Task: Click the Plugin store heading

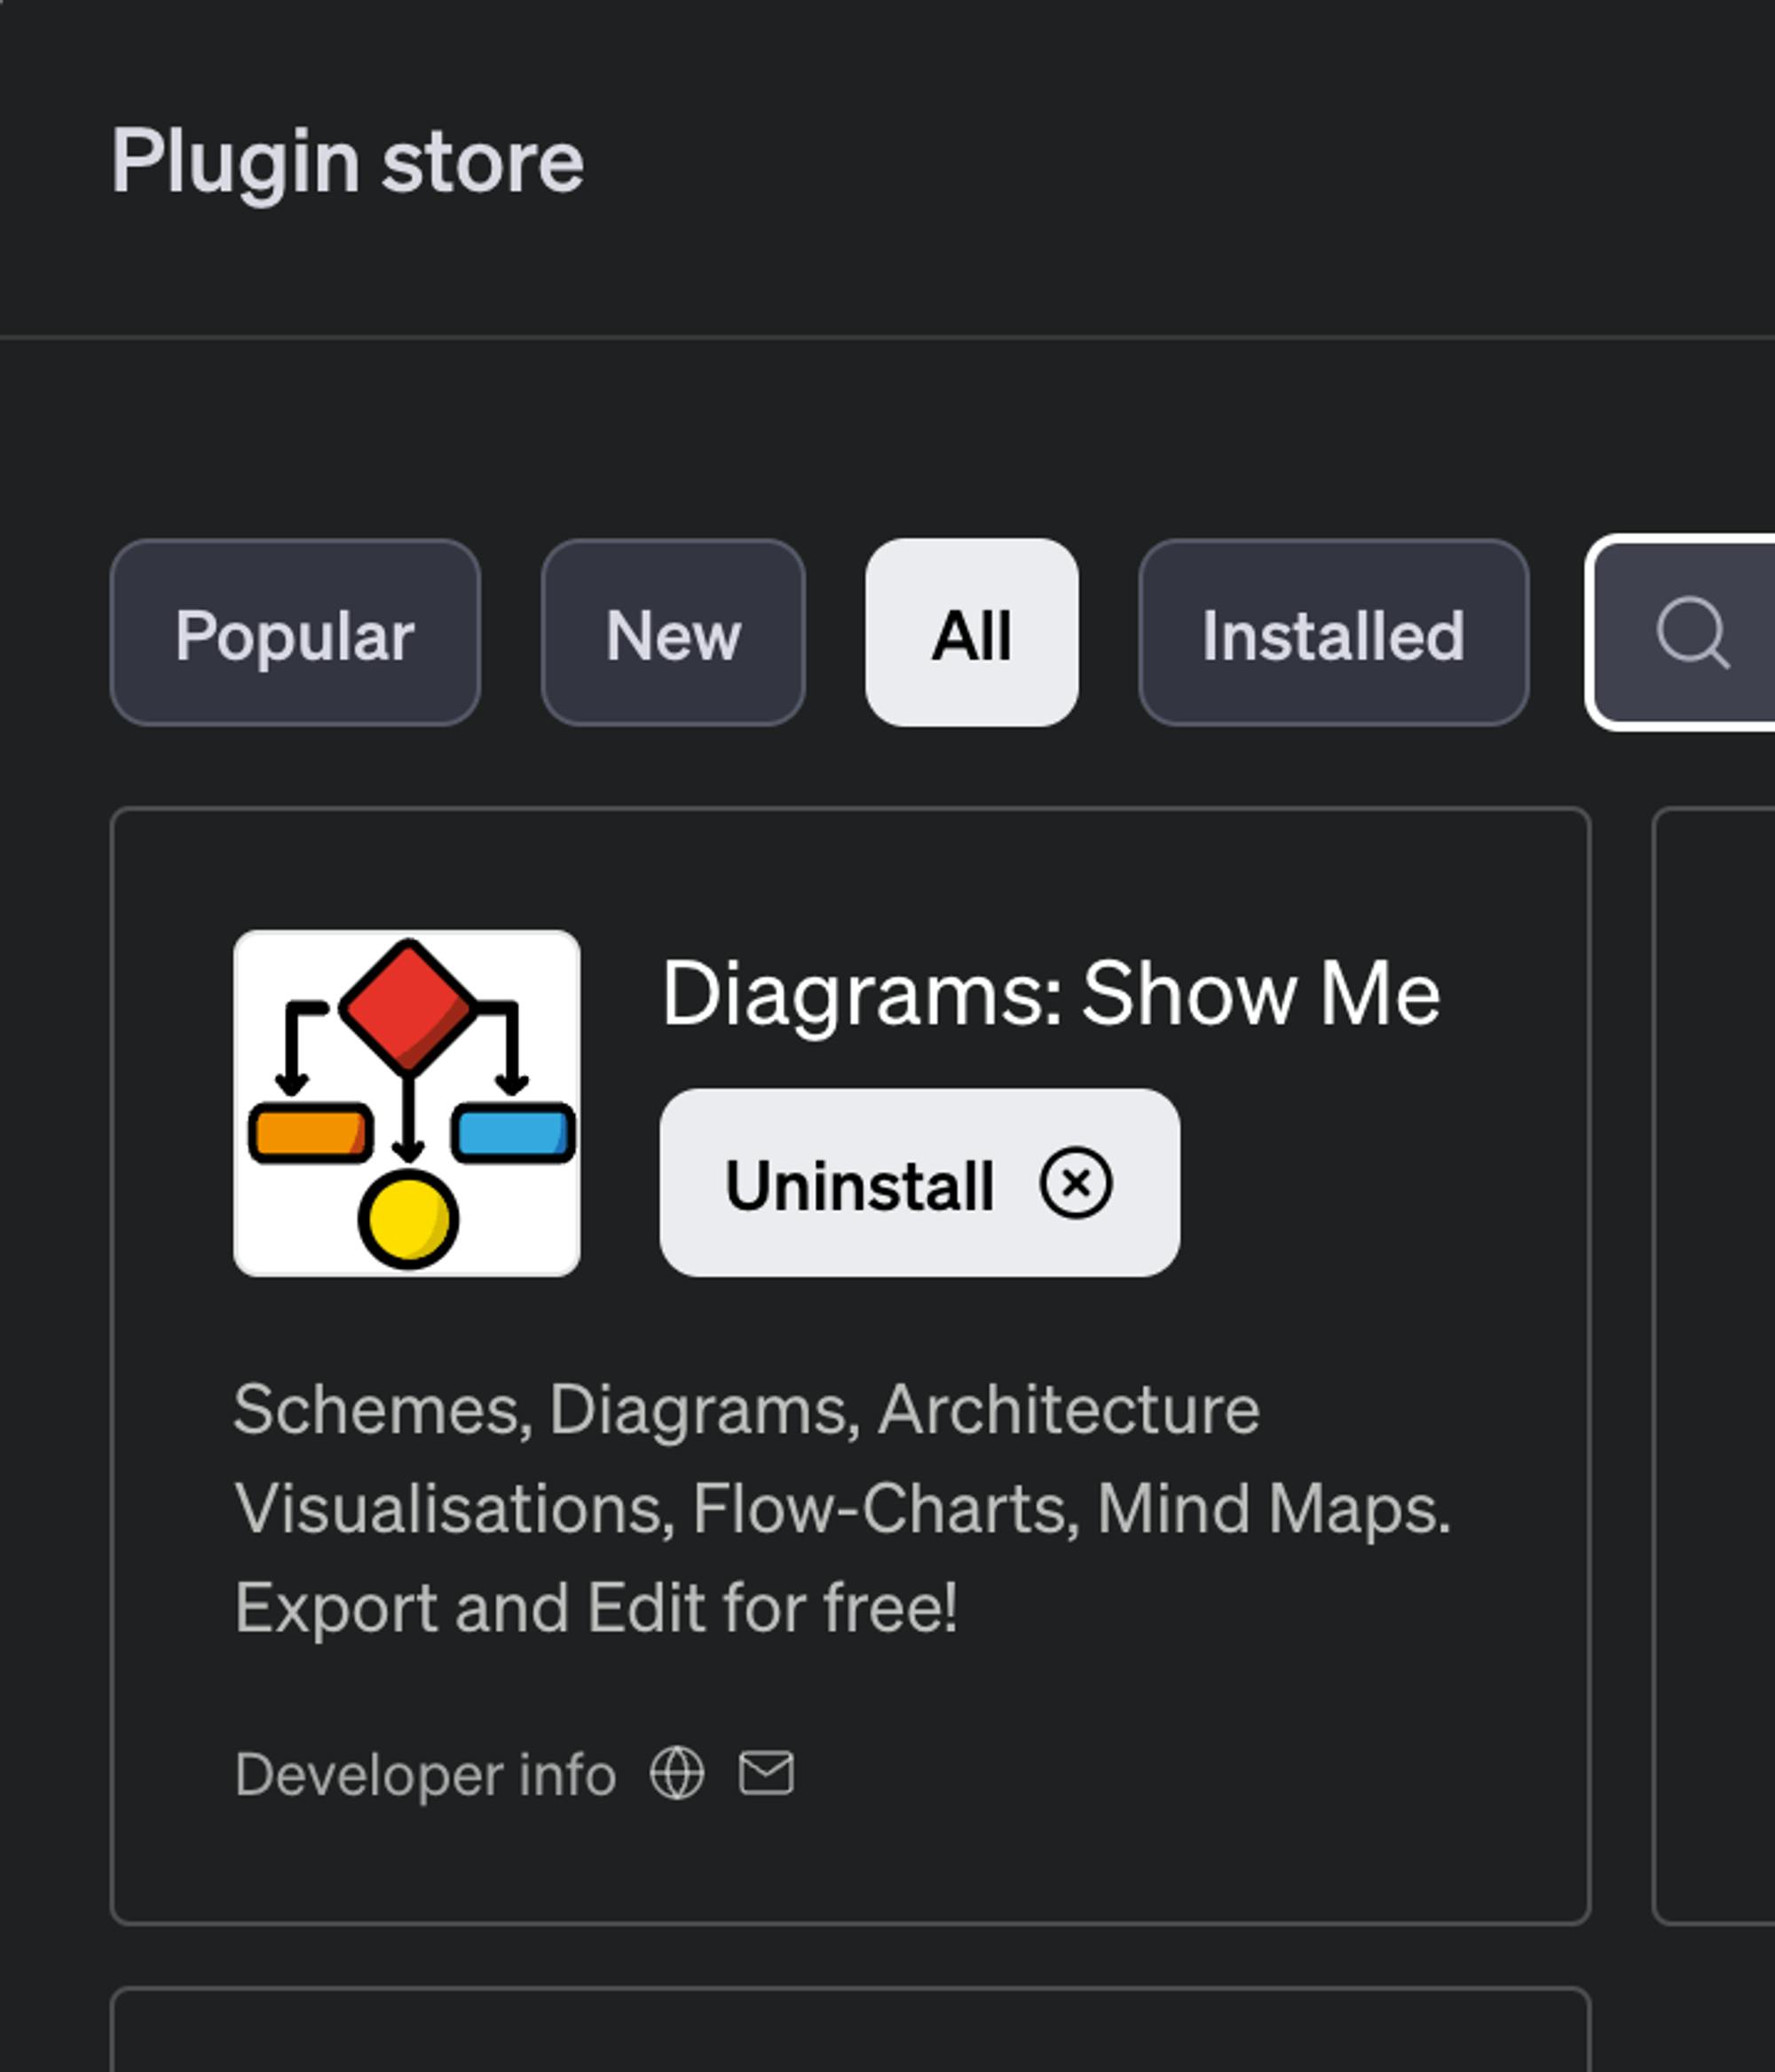Action: click(347, 161)
